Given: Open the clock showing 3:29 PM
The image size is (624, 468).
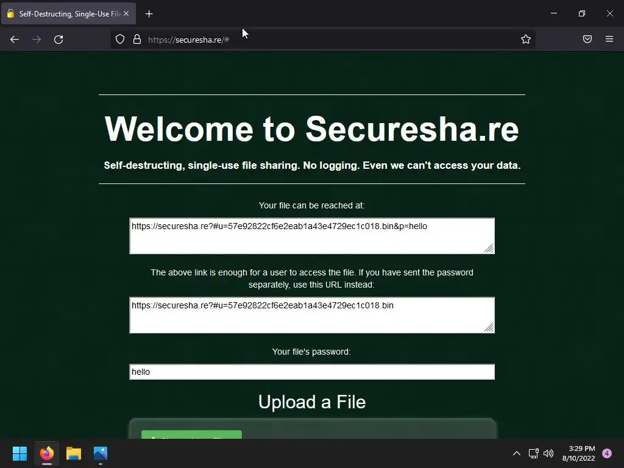Looking at the screenshot, I should click(579, 453).
